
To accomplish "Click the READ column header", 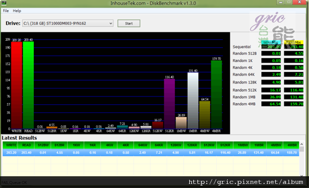I will pyautogui.click(x=27, y=145).
